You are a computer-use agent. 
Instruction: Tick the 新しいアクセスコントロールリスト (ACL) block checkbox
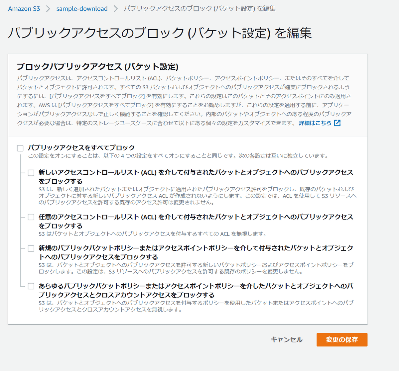coord(31,173)
